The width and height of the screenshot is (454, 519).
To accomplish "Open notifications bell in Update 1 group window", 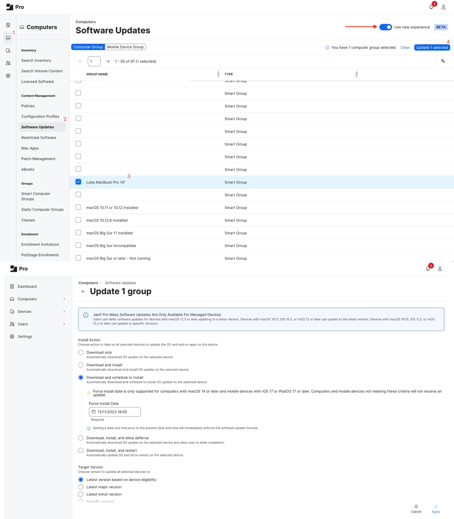I will coord(428,269).
